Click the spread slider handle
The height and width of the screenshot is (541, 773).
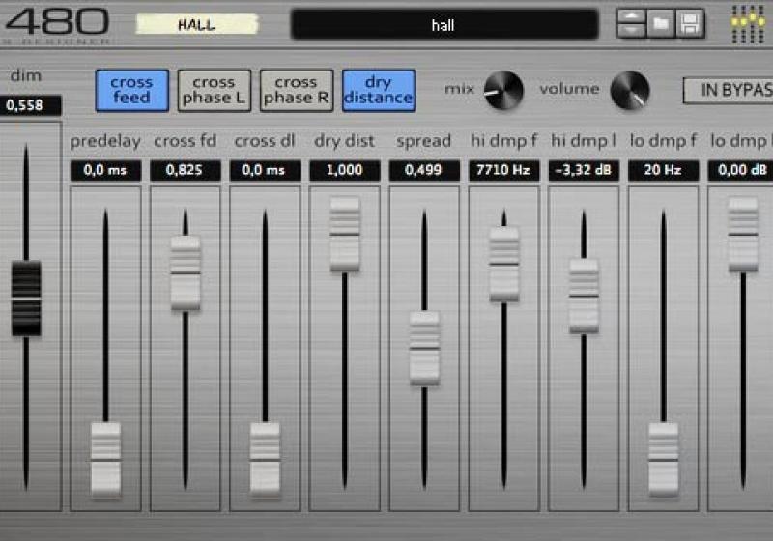[424, 348]
